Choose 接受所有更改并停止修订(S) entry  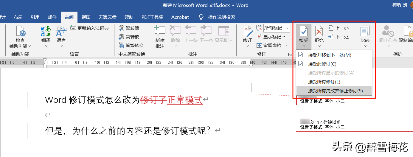pos(334,91)
